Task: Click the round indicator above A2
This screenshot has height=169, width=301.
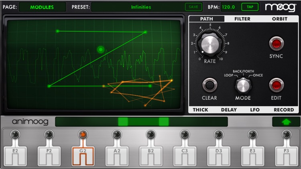Action: tap(117, 135)
